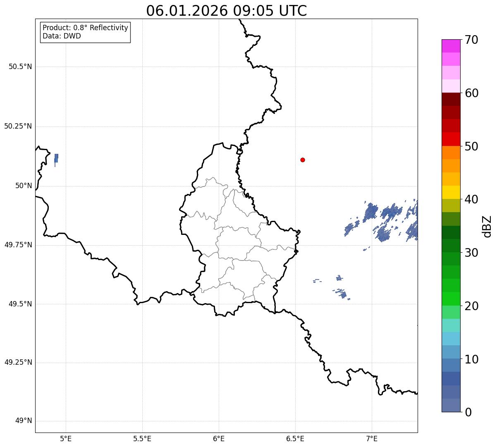Click the dark maroon colorbar segment below 60

(x=451, y=99)
